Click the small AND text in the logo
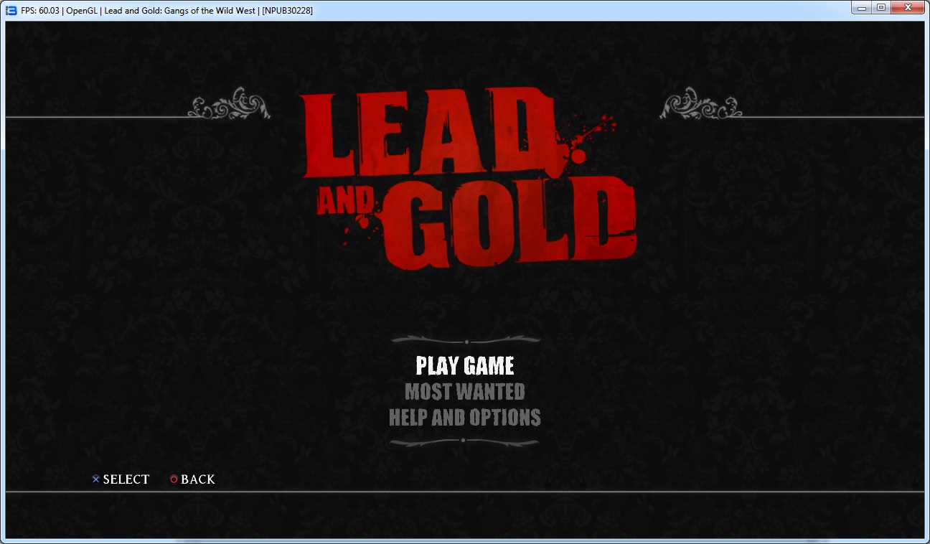The height and width of the screenshot is (544, 930). pos(346,202)
